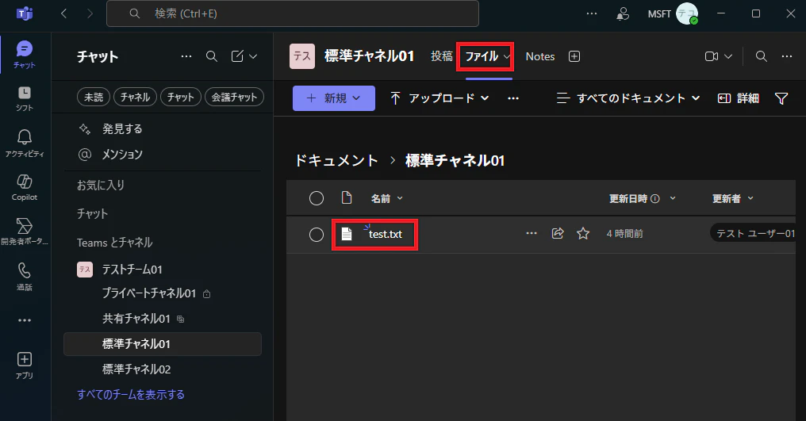Open title bar settings ellipsis menu

point(592,13)
